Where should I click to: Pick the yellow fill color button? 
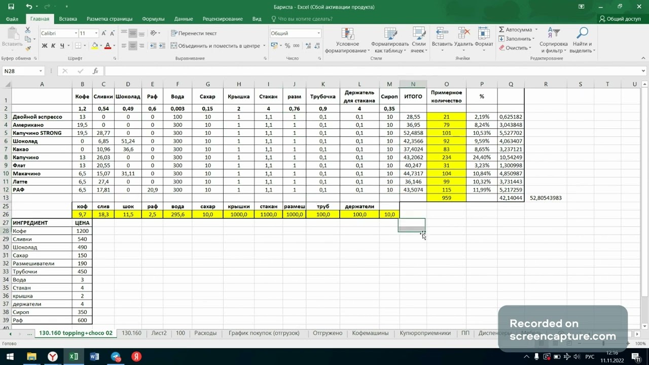(94, 46)
